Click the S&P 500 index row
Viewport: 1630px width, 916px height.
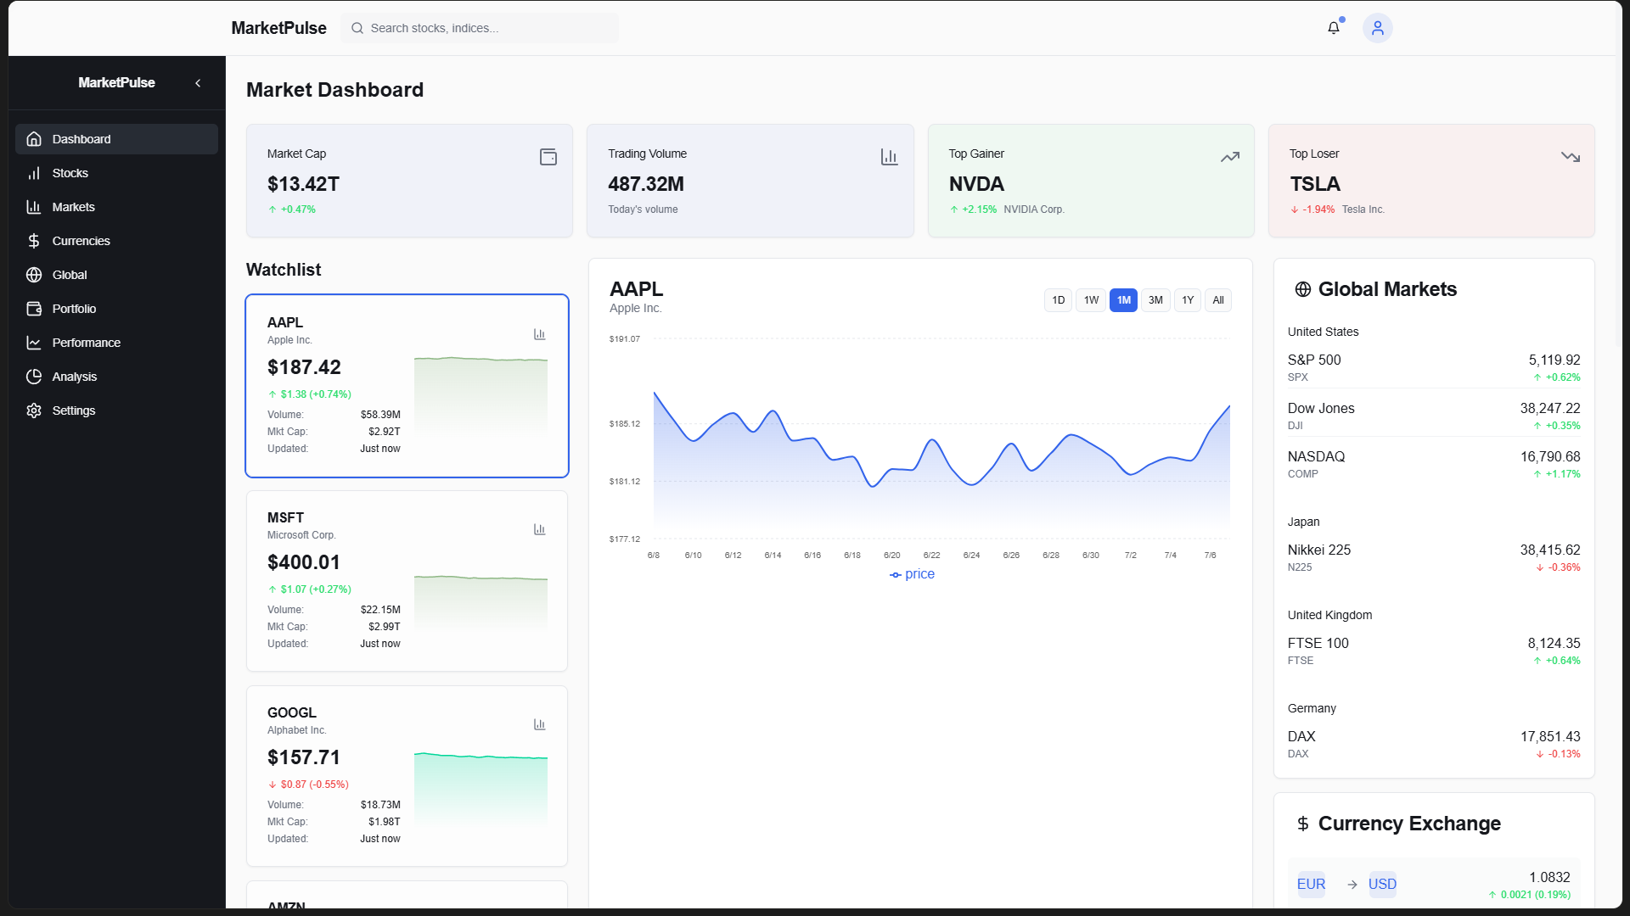pyautogui.click(x=1434, y=367)
